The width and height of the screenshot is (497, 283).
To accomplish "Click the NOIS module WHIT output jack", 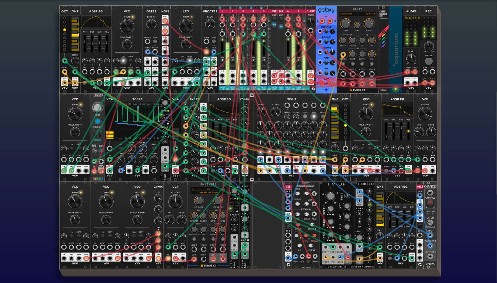I will 165,21.
